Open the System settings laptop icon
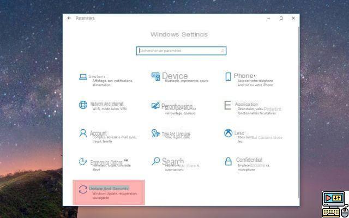 83,77
